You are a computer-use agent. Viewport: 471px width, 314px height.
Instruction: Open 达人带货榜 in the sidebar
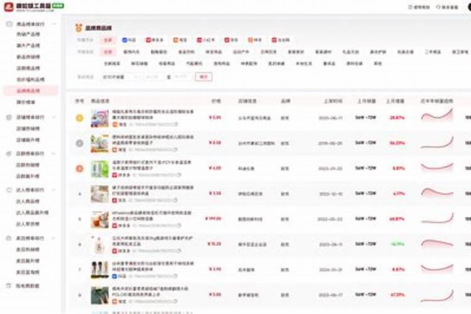(x=28, y=224)
